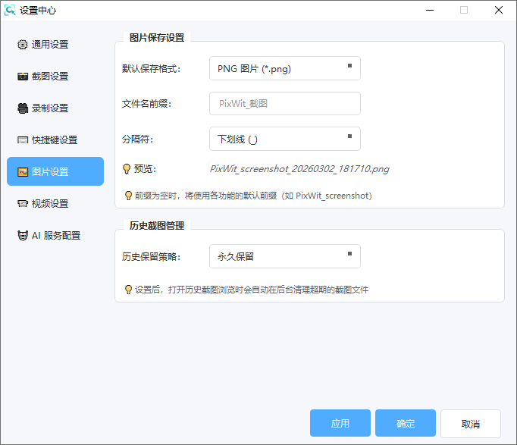Open 快捷键设置 section
The height and width of the screenshot is (445, 517).
tap(55, 140)
